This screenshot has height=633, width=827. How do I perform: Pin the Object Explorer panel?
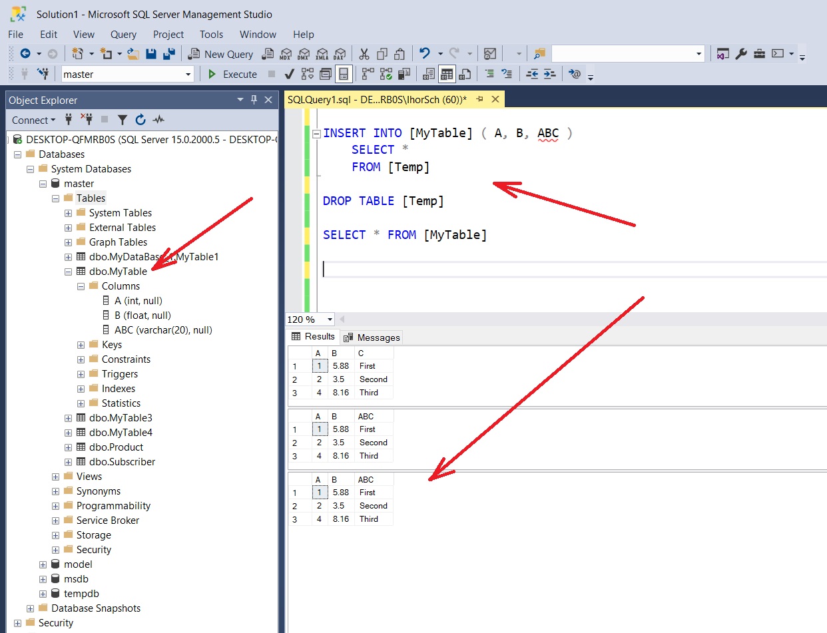tap(254, 100)
